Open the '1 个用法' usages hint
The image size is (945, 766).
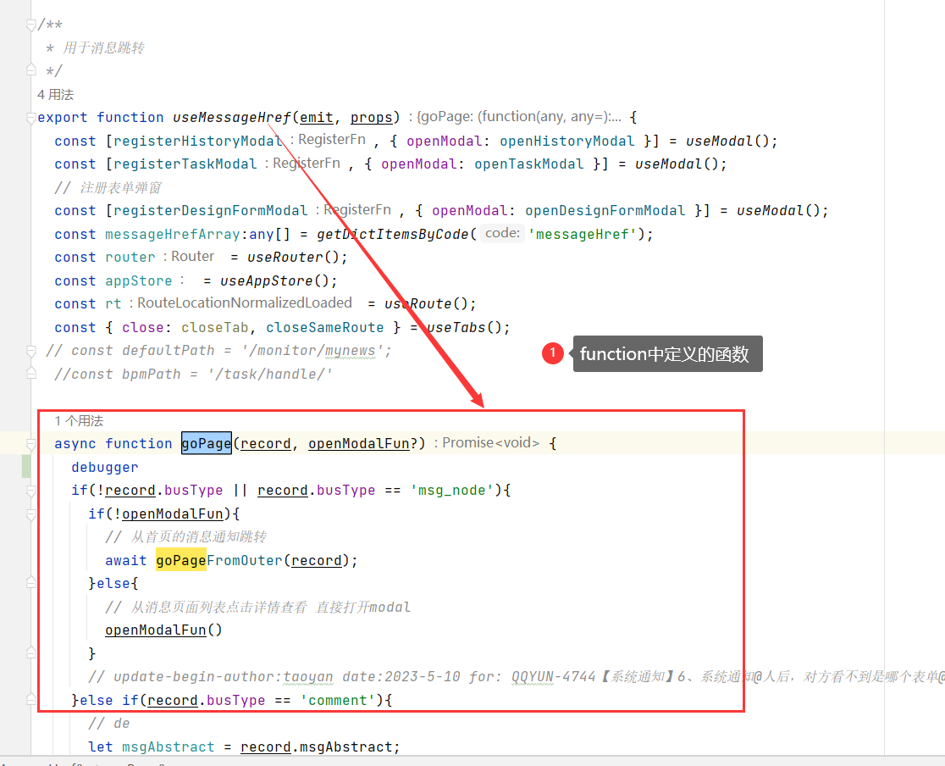[79, 420]
